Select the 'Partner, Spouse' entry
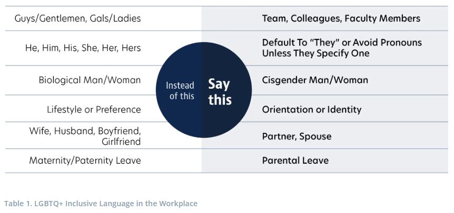The height and width of the screenshot is (213, 454). click(297, 136)
